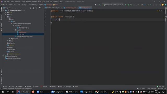
Task: Collapse the src folder
Action: pyautogui.click(x=6, y=17)
